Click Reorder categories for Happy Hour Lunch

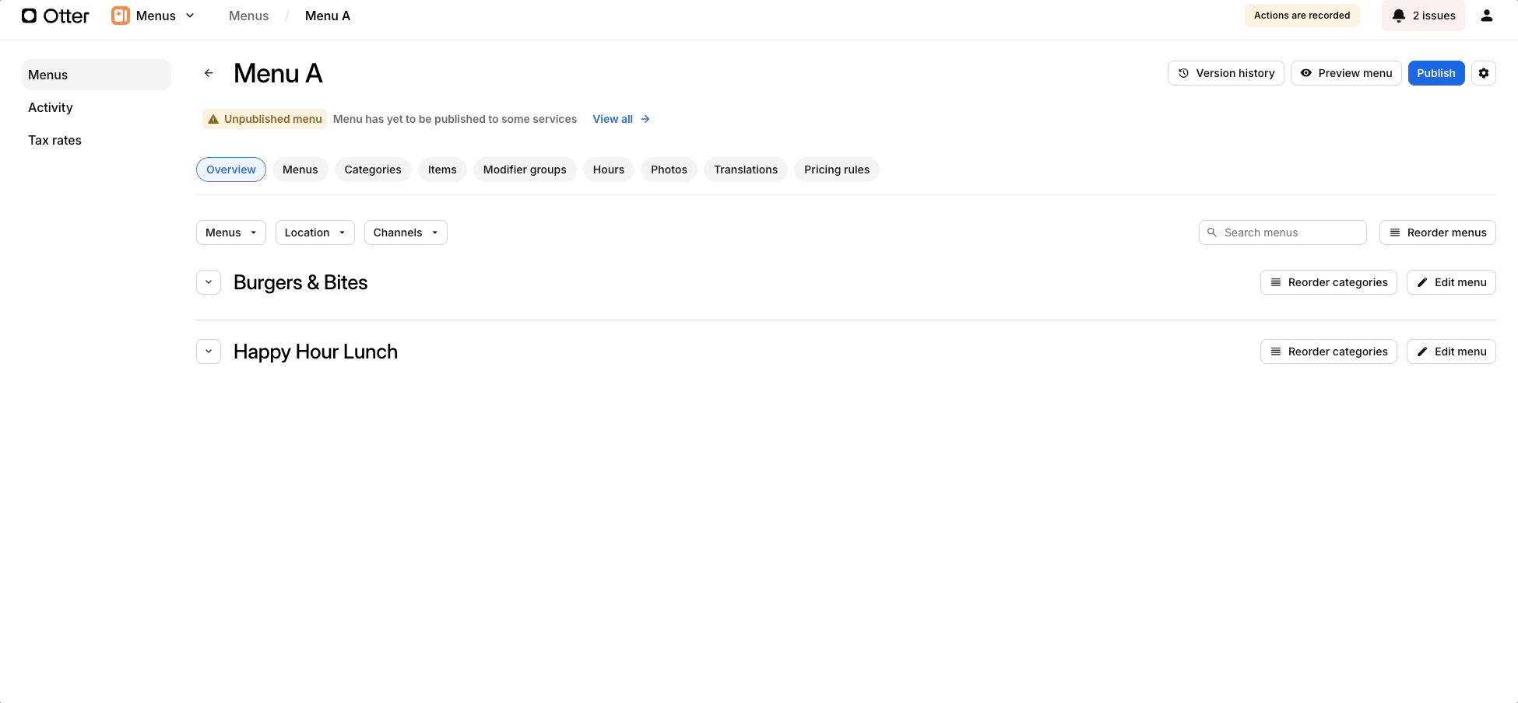[1328, 351]
